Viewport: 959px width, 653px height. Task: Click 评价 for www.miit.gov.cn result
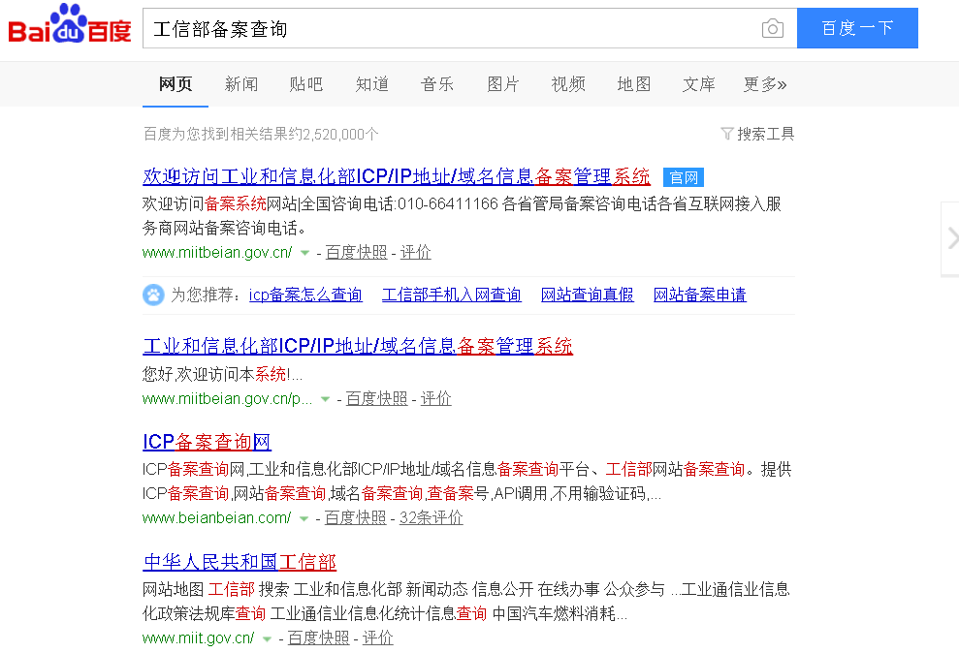click(378, 638)
